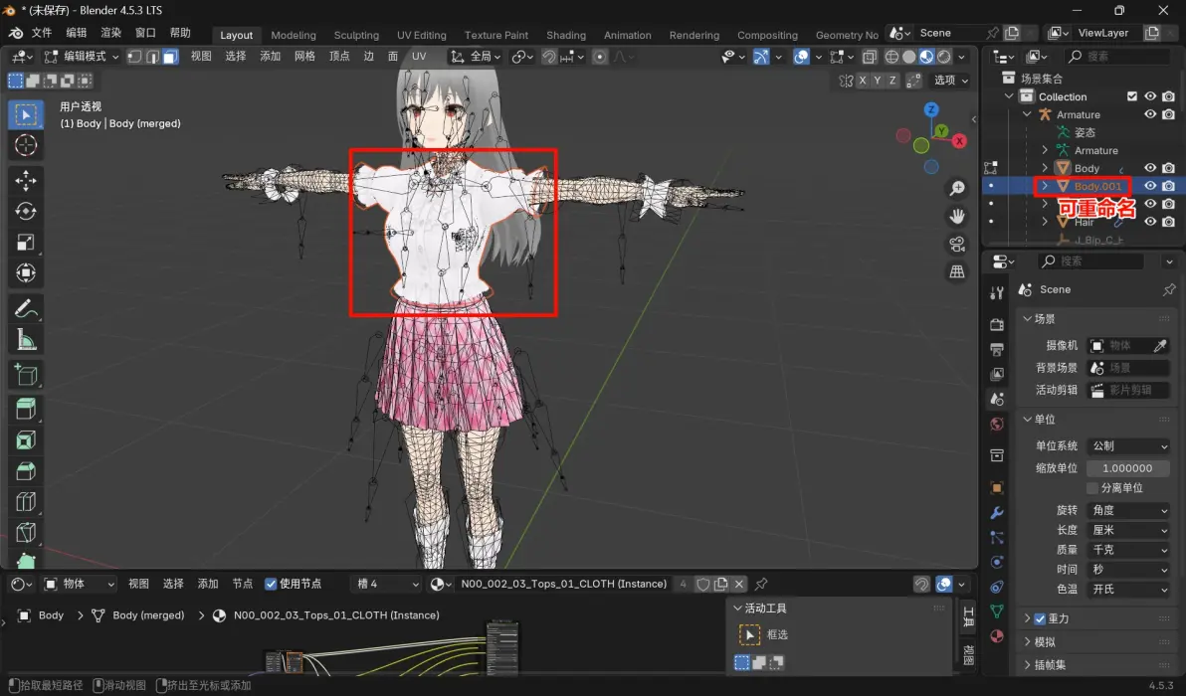
Task: Hide Body.001 object with eye icon
Action: pyautogui.click(x=1150, y=186)
